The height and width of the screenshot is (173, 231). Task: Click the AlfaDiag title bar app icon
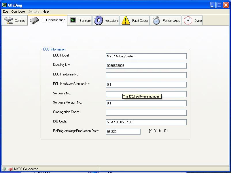(5, 5)
